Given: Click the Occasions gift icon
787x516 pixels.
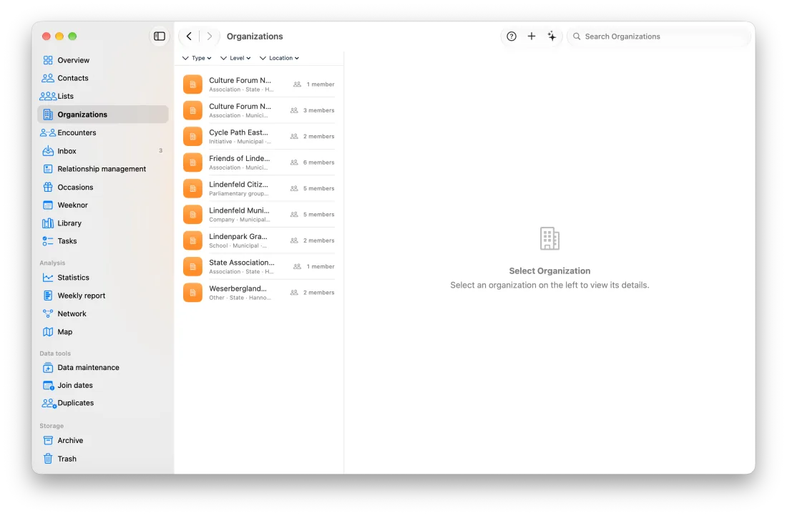Looking at the screenshot, I should 48,188.
